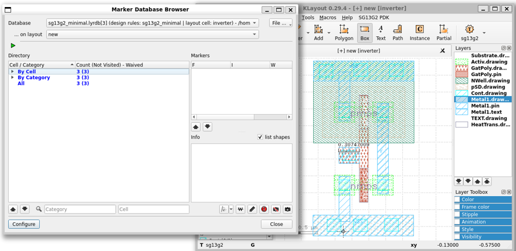The image size is (516, 251).
Task: Select the Path tool
Action: pyautogui.click(x=398, y=33)
